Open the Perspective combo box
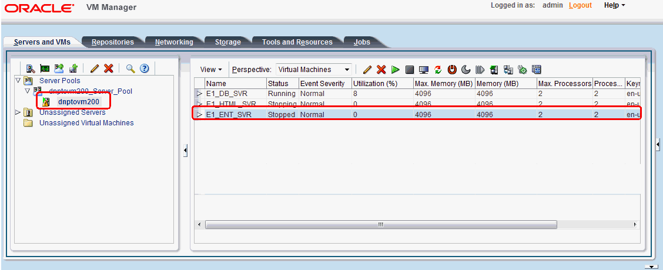Screen dimensions: 663x270 click(x=314, y=70)
